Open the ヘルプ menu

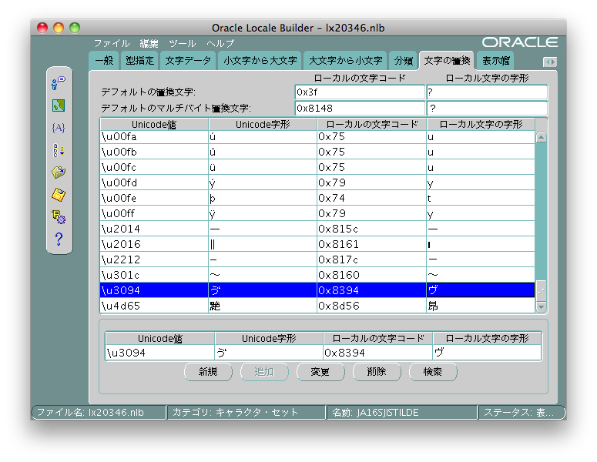click(x=220, y=43)
